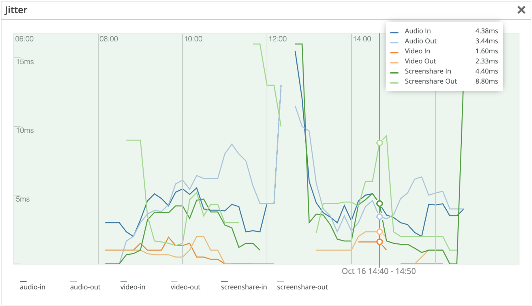532x306 pixels.
Task: Click the 12:00 time axis label
Action: point(277,39)
